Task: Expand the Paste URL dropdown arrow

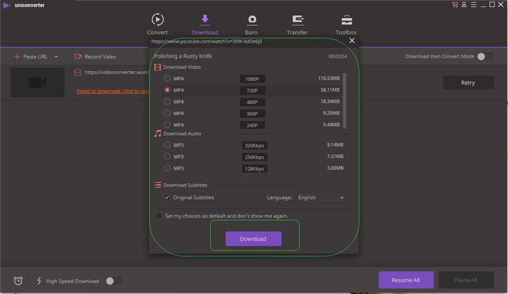Action: click(56, 57)
